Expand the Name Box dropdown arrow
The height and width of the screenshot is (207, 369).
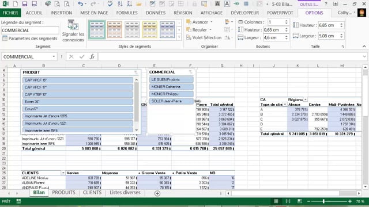[54, 56]
